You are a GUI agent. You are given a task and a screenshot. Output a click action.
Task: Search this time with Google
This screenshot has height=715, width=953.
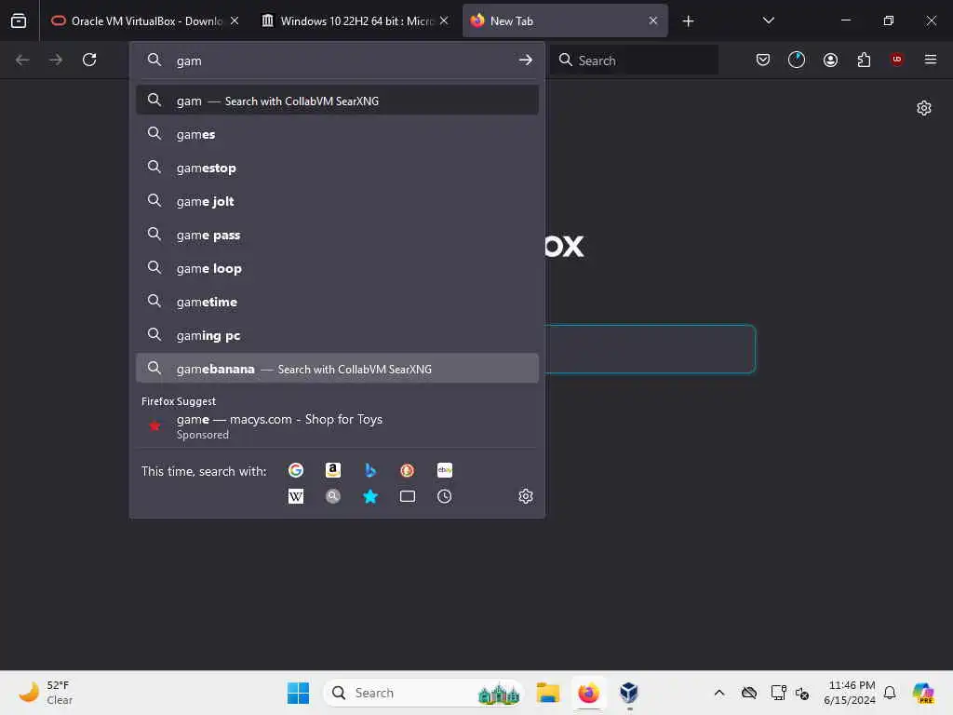point(296,470)
